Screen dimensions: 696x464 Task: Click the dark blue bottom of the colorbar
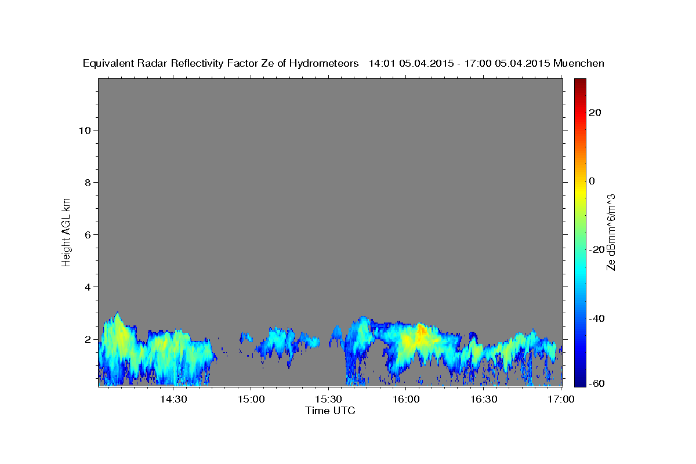pyautogui.click(x=580, y=382)
